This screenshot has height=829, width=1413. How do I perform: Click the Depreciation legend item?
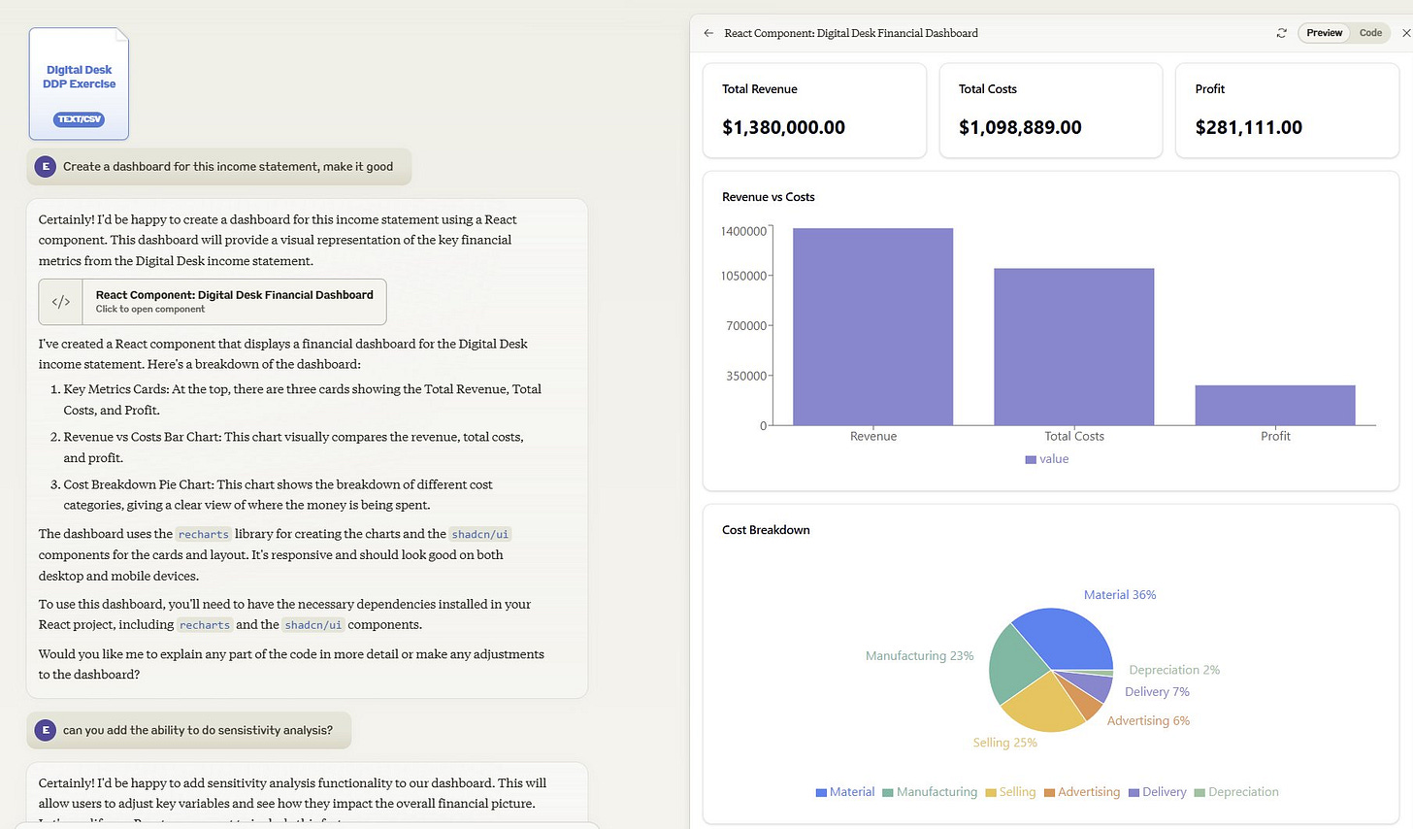(x=1236, y=792)
